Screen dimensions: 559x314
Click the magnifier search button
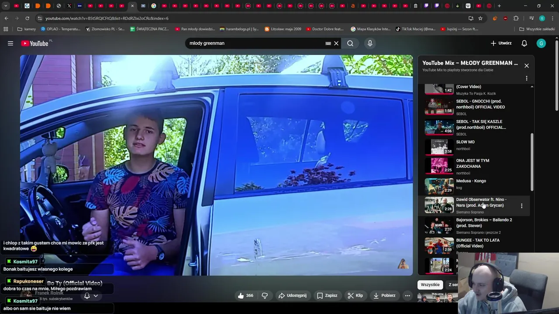[x=350, y=43]
